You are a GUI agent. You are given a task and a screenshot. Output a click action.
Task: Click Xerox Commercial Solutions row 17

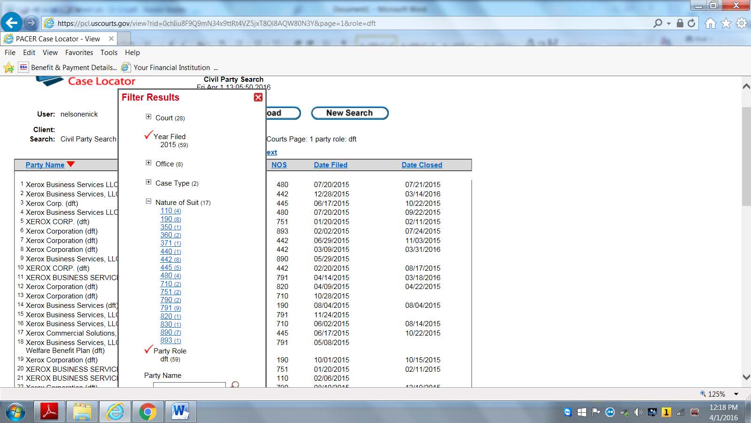(x=70, y=333)
